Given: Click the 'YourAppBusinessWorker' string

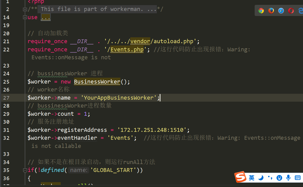Looking at the screenshot, I should click(x=119, y=98).
